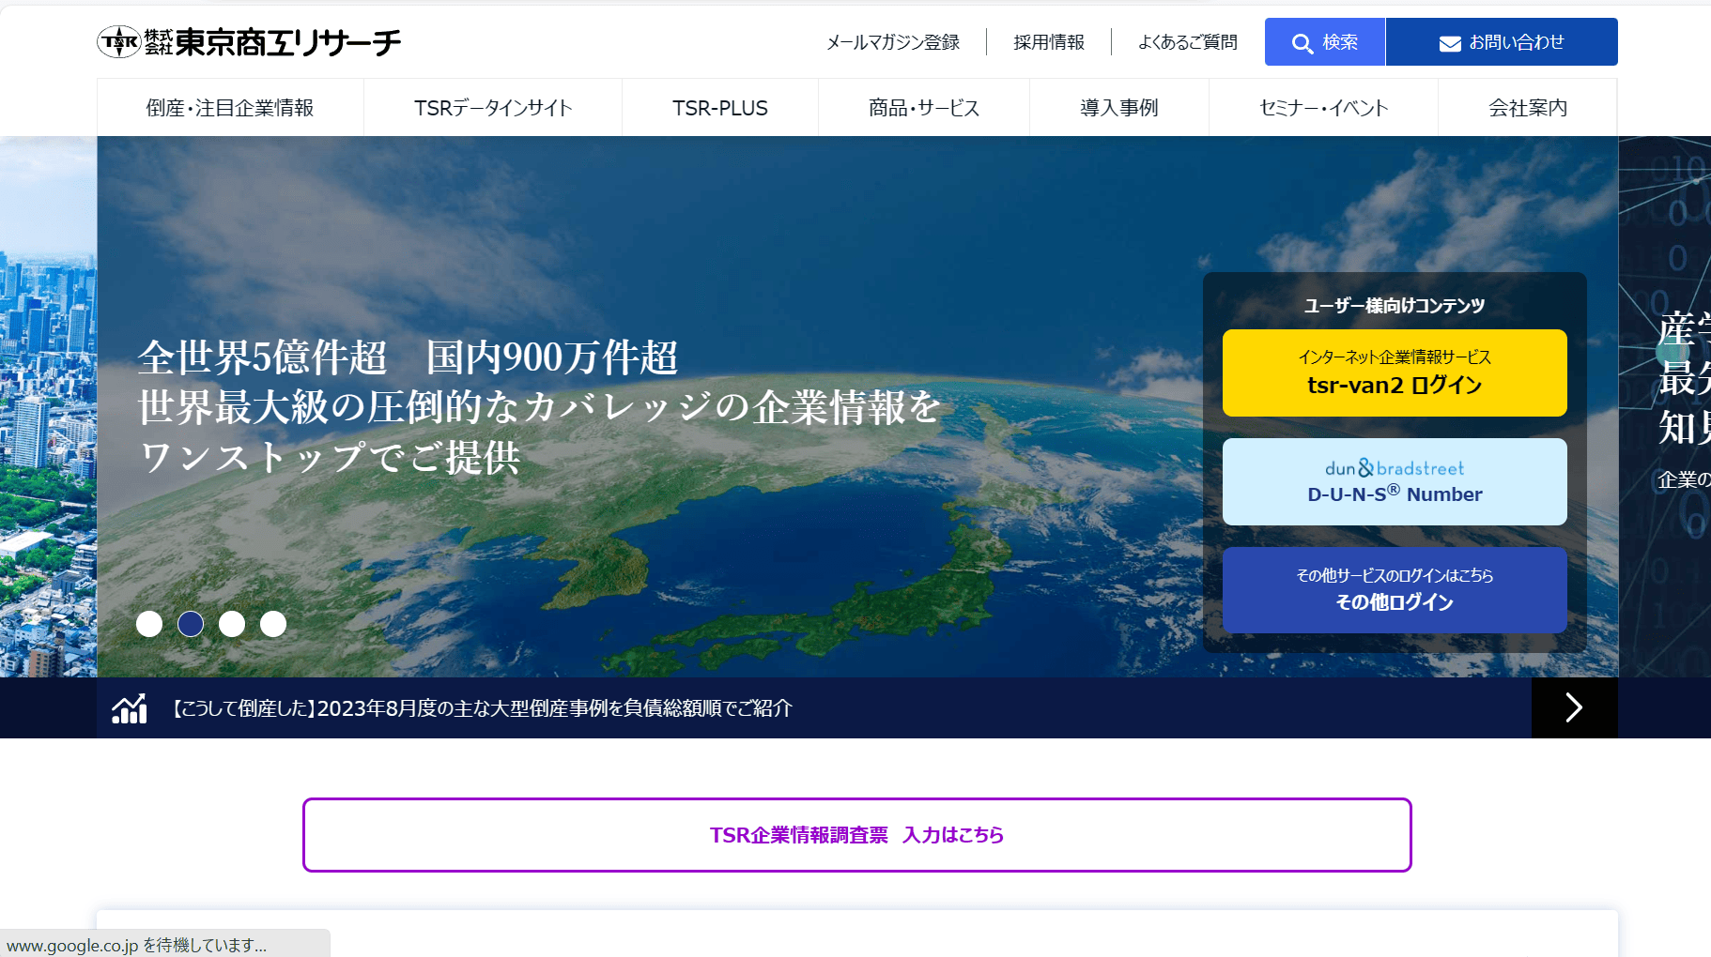The width and height of the screenshot is (1711, 957).
Task: Click the chart icon in news ticker
Action: click(x=130, y=708)
